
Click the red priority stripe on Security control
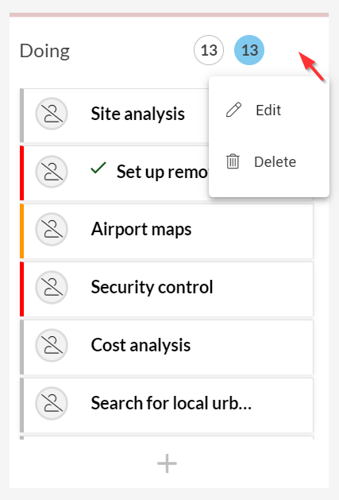point(21,289)
